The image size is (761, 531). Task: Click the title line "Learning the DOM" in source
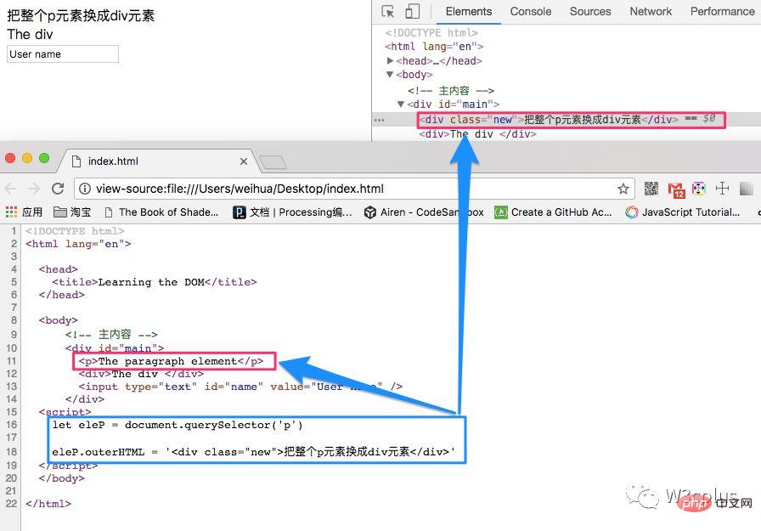(x=155, y=282)
